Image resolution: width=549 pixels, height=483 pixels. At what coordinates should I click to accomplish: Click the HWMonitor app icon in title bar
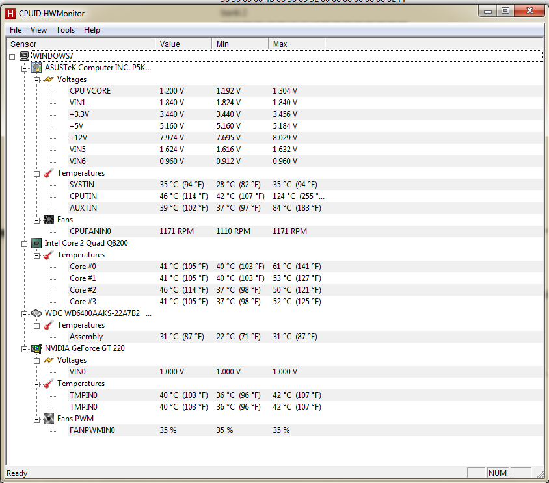coord(10,14)
